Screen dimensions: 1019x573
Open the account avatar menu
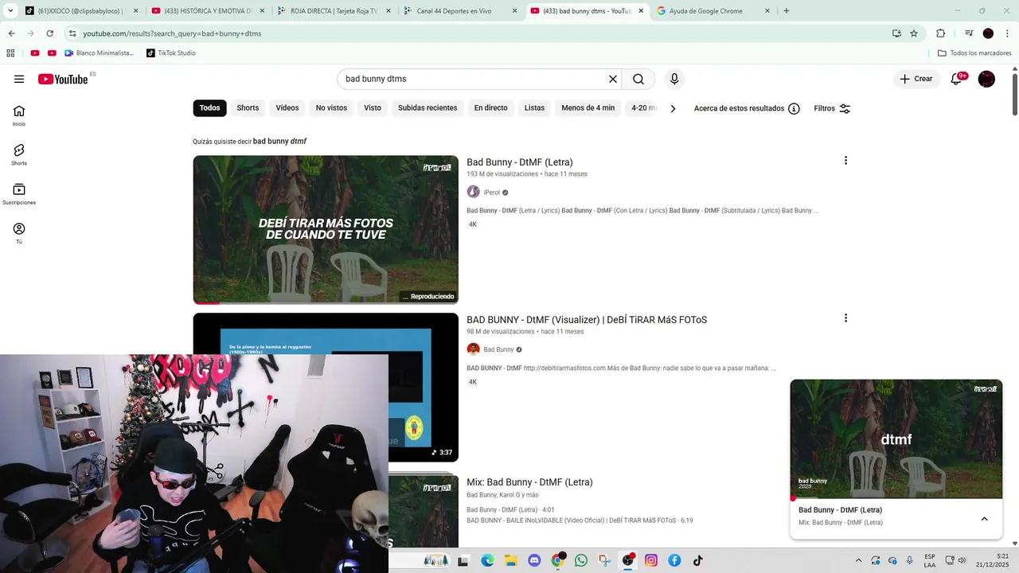tap(986, 79)
